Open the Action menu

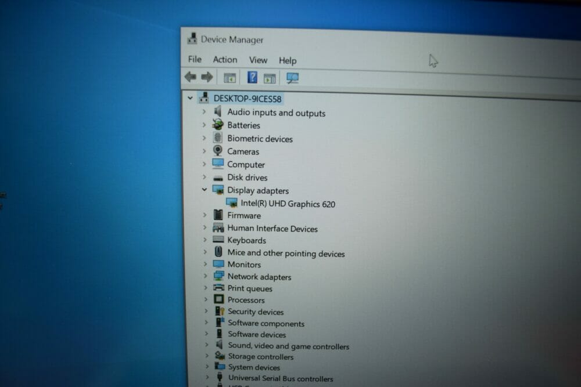click(x=225, y=60)
